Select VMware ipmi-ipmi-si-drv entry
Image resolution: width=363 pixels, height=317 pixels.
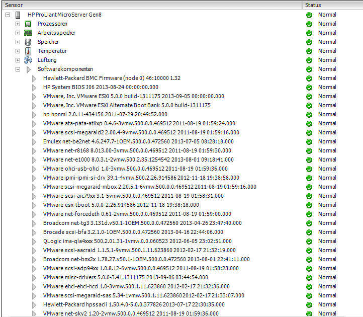pos(141,178)
